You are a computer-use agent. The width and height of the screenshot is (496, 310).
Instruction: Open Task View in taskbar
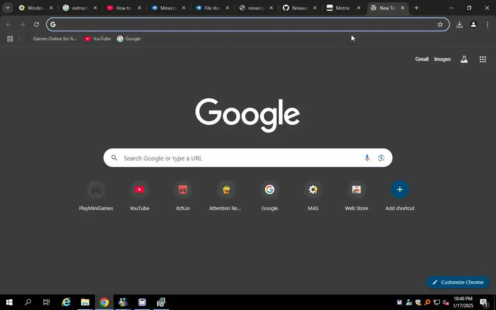(x=46, y=302)
